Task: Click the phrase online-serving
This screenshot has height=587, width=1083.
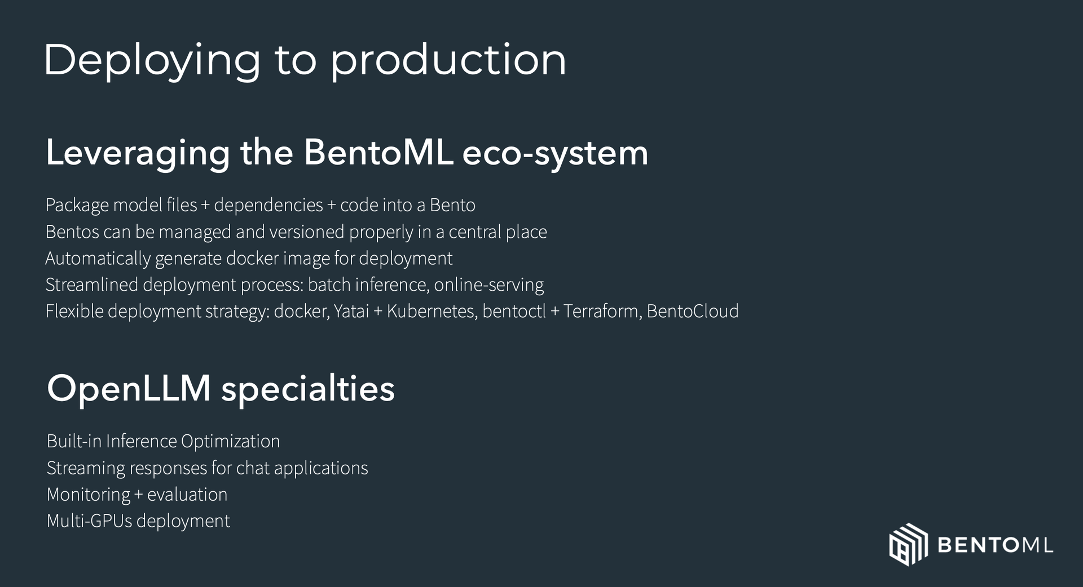Action: 489,285
